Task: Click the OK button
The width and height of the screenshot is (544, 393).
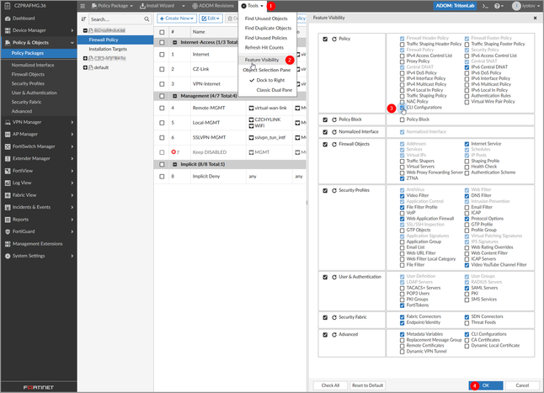Action: click(486, 385)
